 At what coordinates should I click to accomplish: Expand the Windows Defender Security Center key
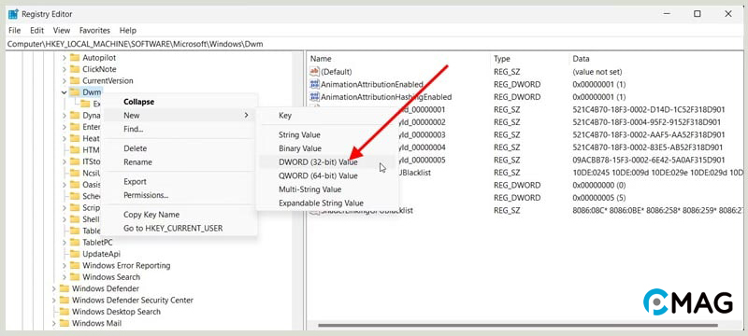[53, 301]
